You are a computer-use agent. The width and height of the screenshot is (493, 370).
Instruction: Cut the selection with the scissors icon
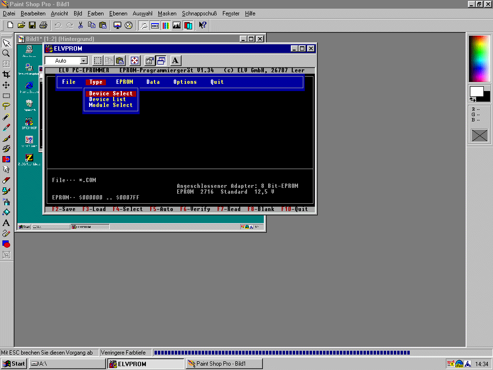pyautogui.click(x=81, y=25)
